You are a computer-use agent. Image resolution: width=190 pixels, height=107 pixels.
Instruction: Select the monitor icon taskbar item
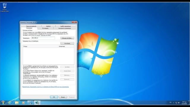click(x=30, y=103)
